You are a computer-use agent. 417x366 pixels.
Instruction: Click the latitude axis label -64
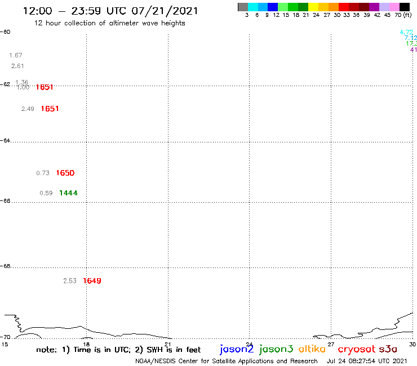[5, 140]
